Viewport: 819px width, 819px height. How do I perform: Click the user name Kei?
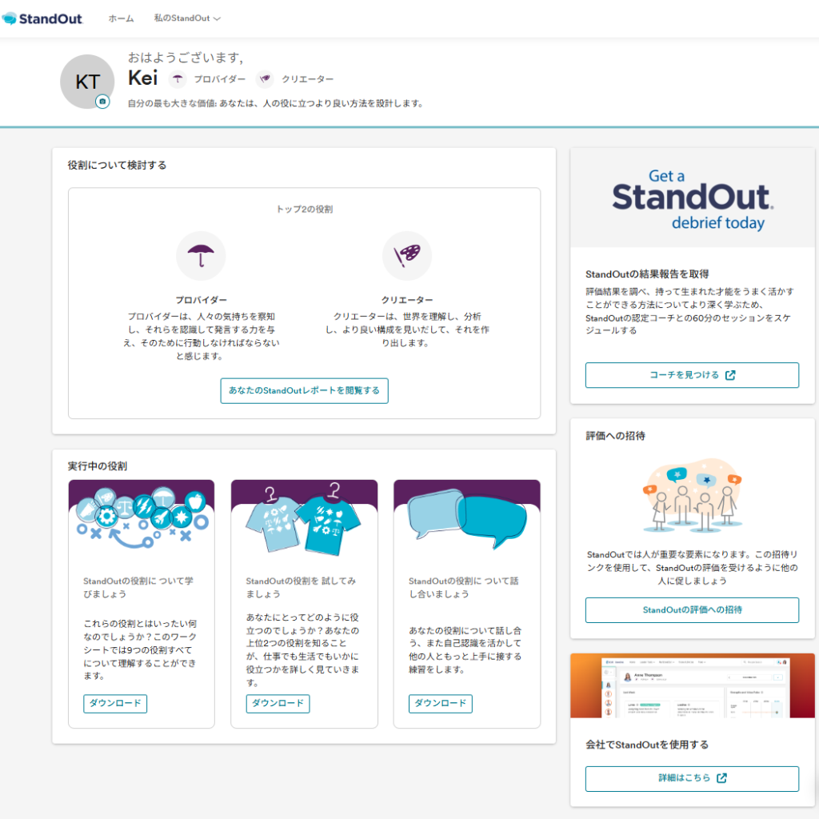pyautogui.click(x=142, y=78)
